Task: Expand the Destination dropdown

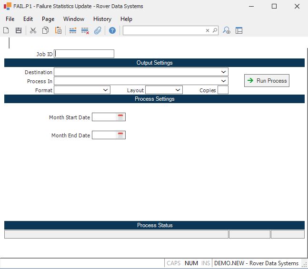Action: coord(224,72)
